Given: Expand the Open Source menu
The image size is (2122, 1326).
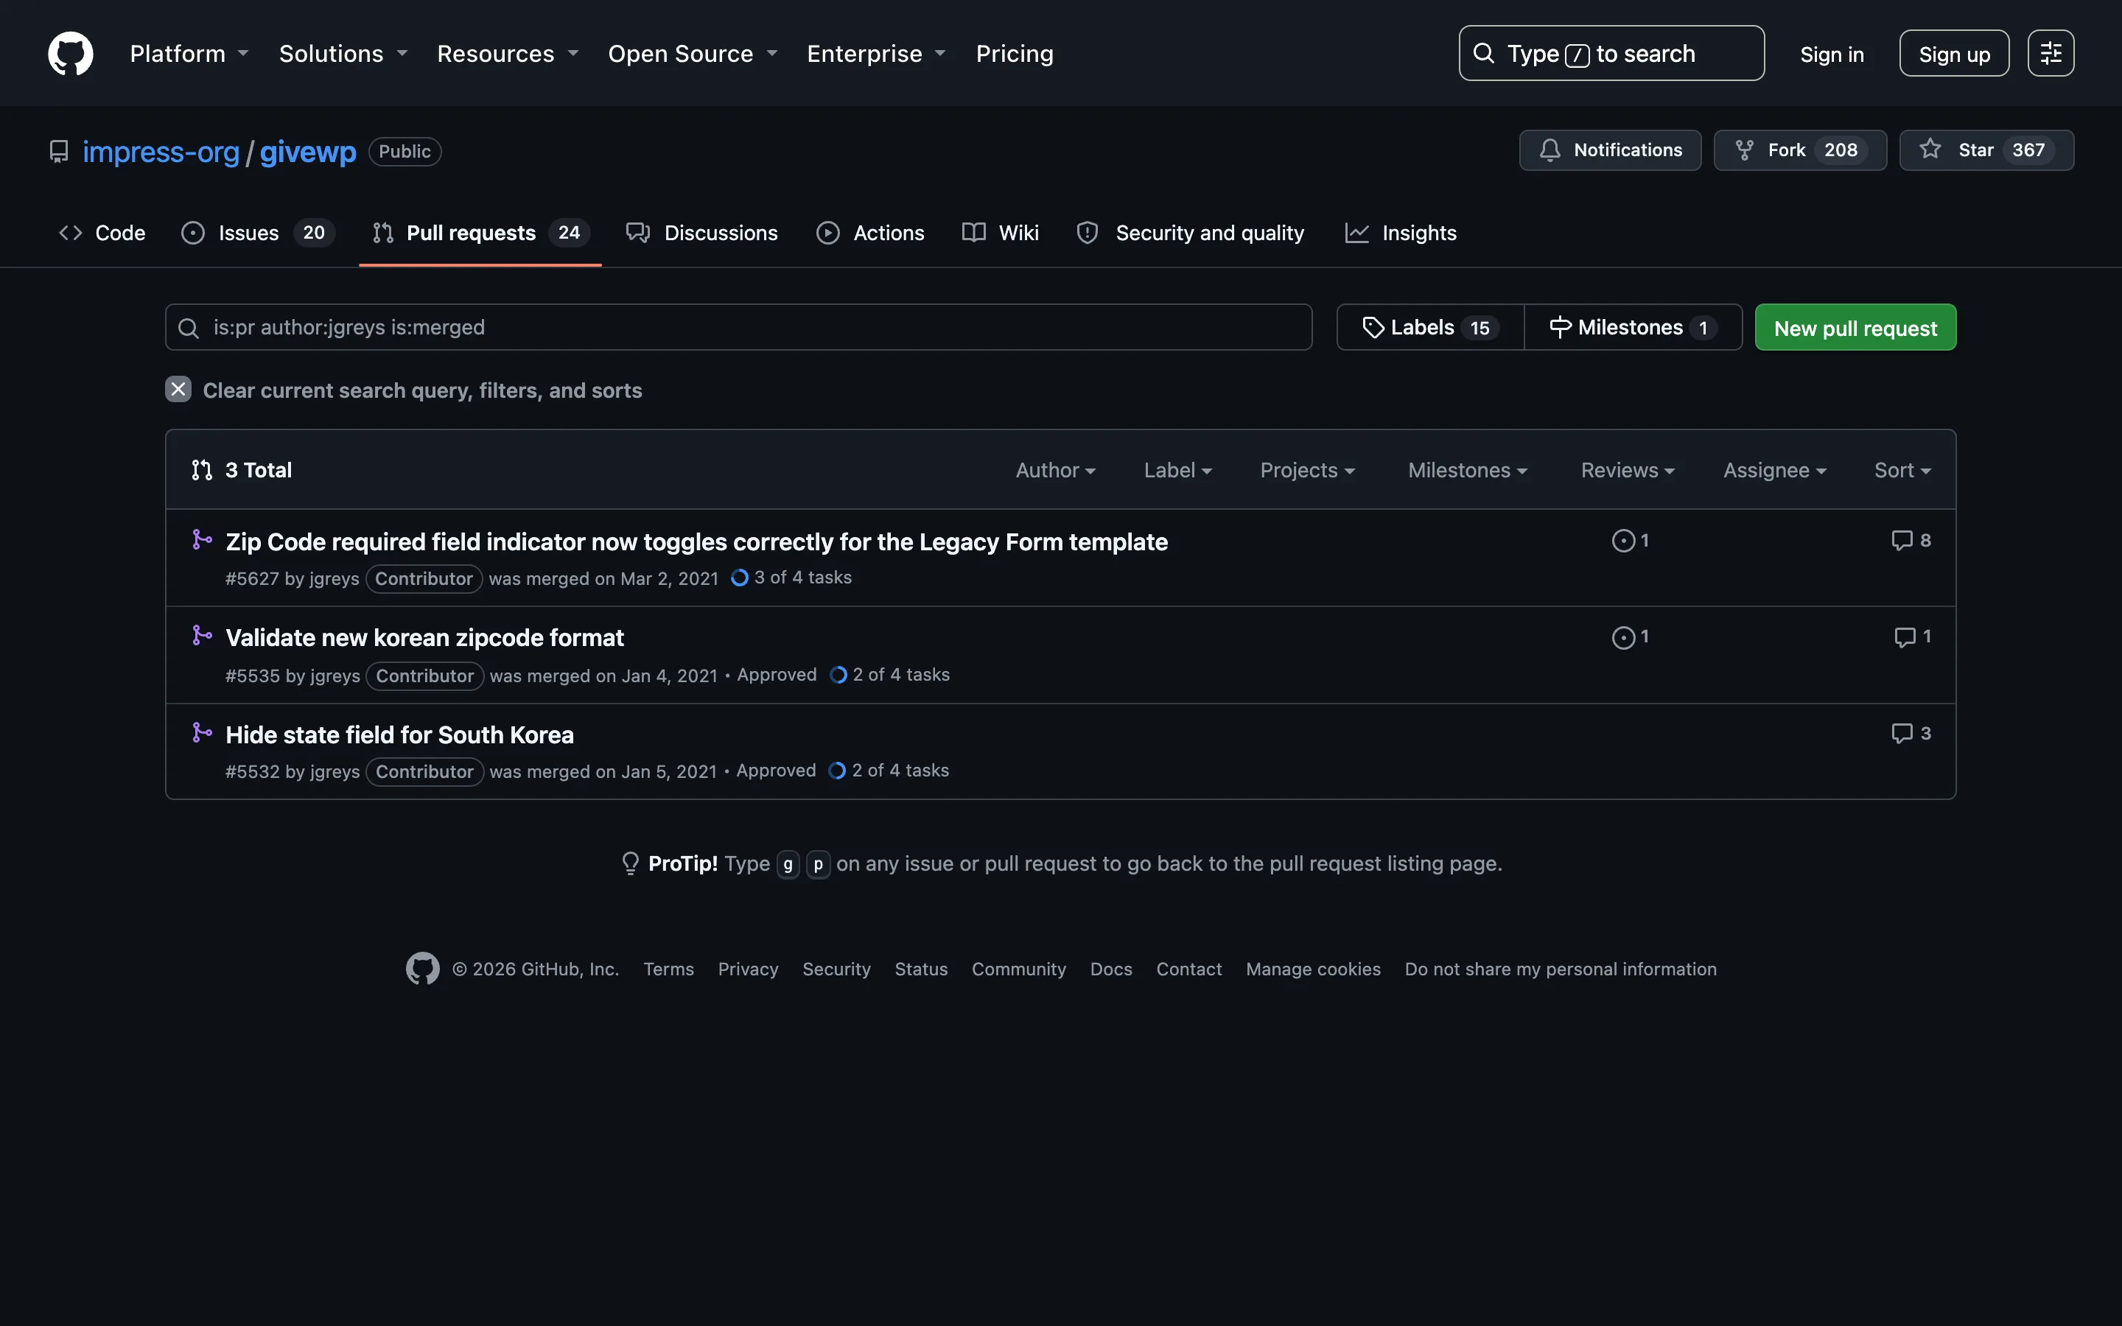Looking at the screenshot, I should pyautogui.click(x=693, y=54).
